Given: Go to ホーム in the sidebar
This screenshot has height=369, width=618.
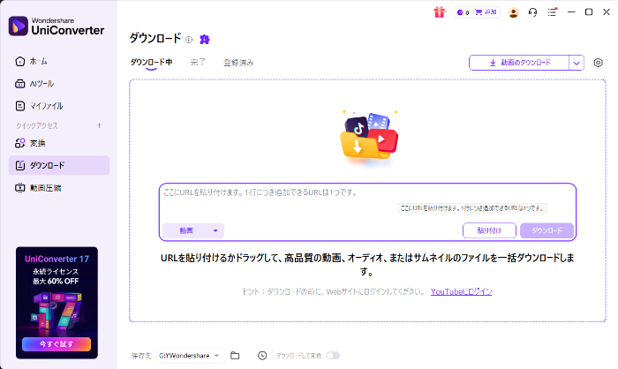Looking at the screenshot, I should click(x=59, y=62).
